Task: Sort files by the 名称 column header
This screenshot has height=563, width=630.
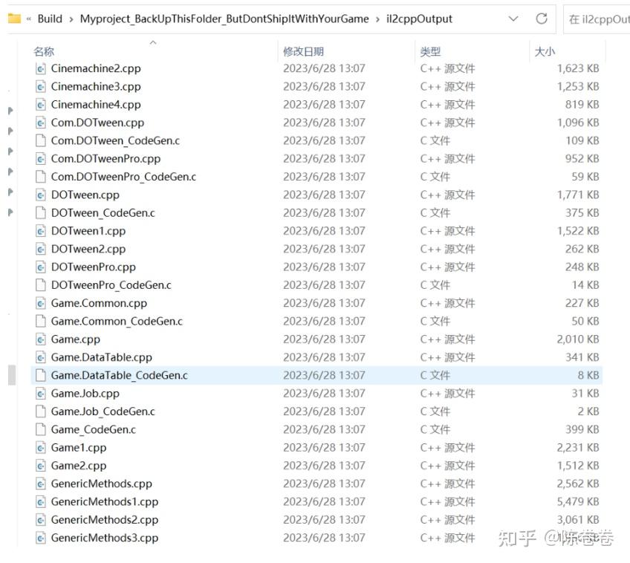Action: [44, 51]
